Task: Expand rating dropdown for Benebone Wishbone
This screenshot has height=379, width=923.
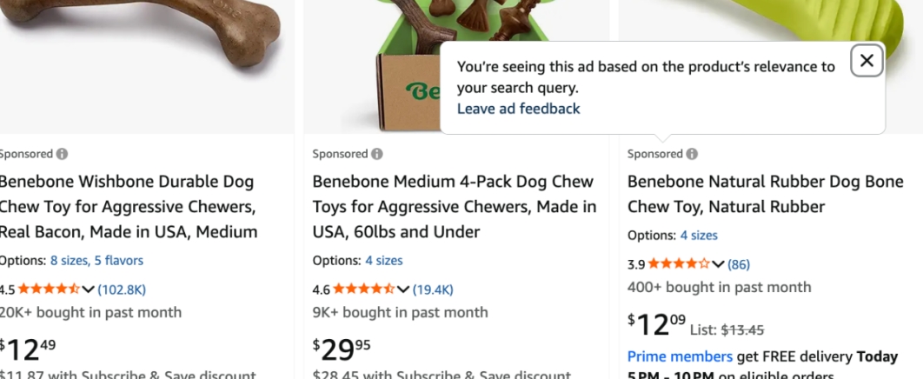Action: [88, 289]
